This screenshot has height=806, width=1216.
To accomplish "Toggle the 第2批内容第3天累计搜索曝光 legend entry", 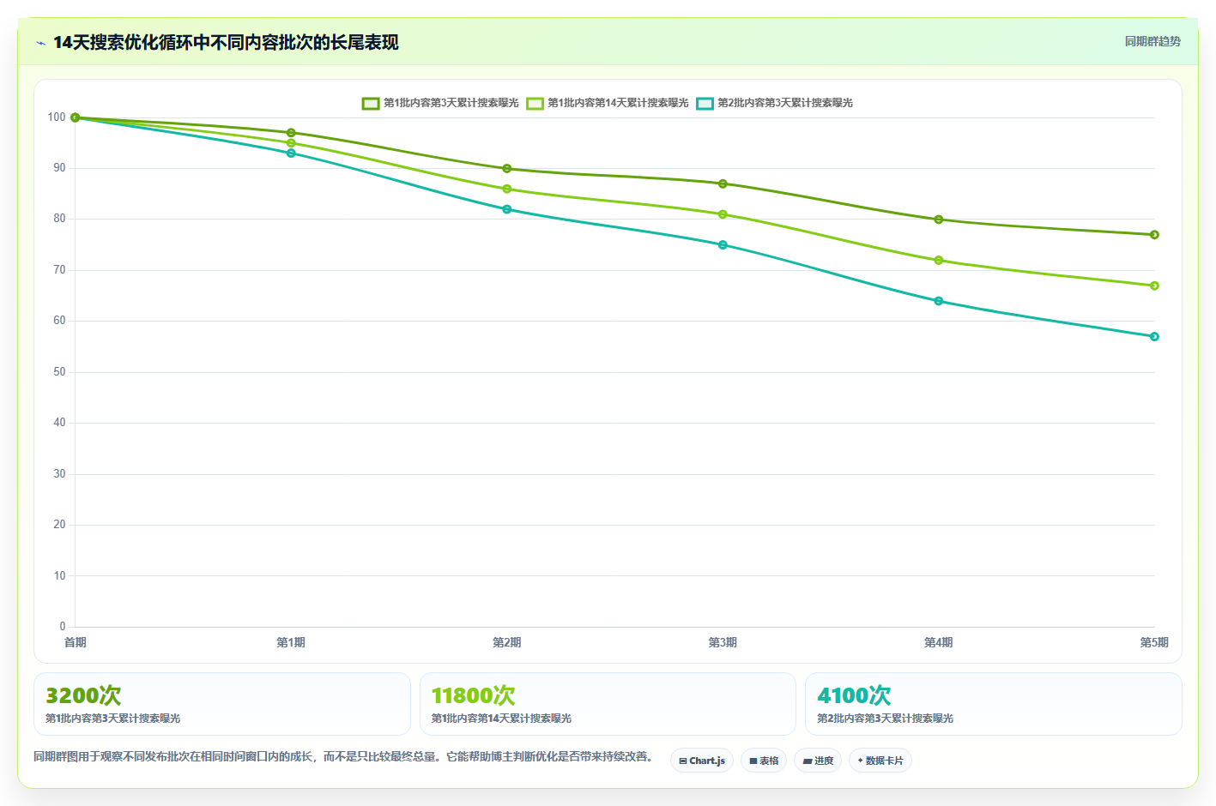I will click(775, 103).
